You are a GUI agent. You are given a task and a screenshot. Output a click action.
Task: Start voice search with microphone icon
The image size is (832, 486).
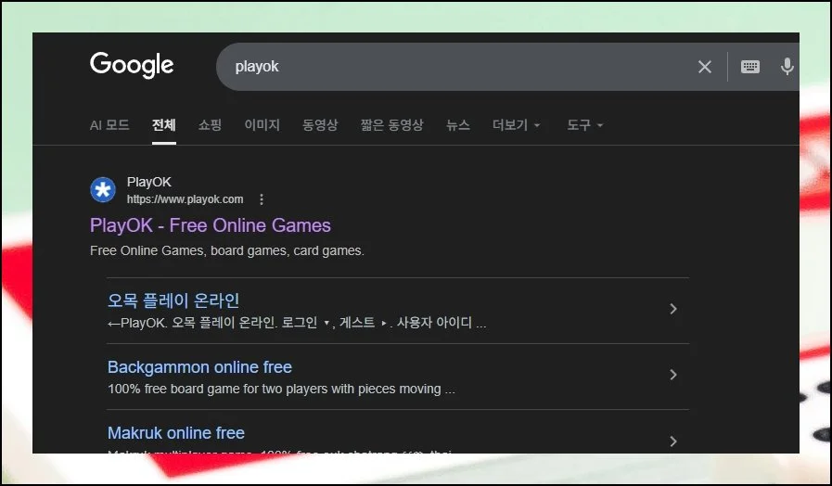pos(787,67)
